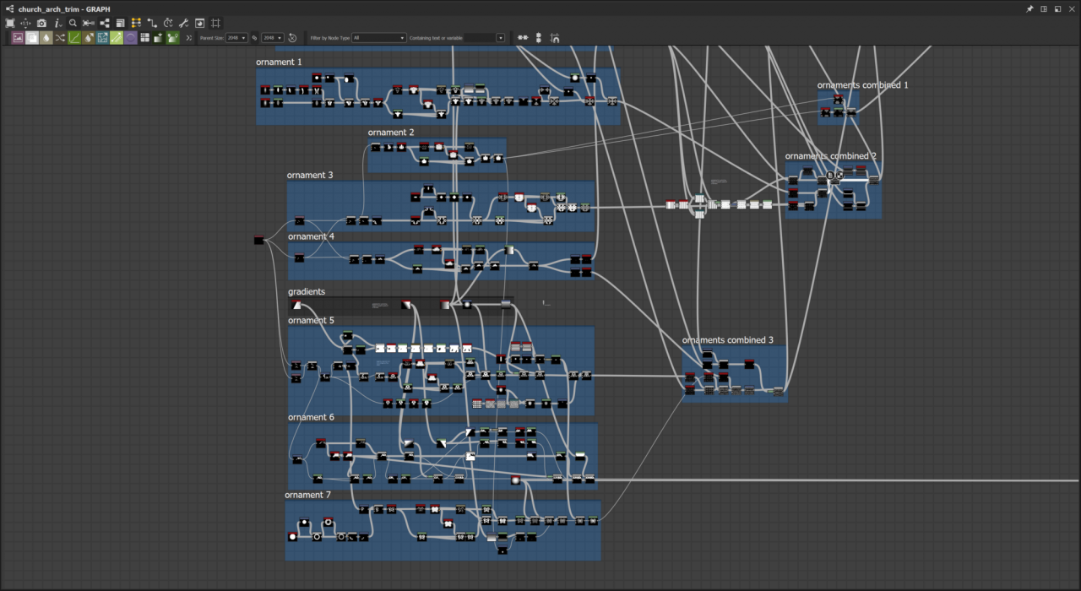
Task: Toggle the chain link between parent sizes
Action: coord(254,38)
